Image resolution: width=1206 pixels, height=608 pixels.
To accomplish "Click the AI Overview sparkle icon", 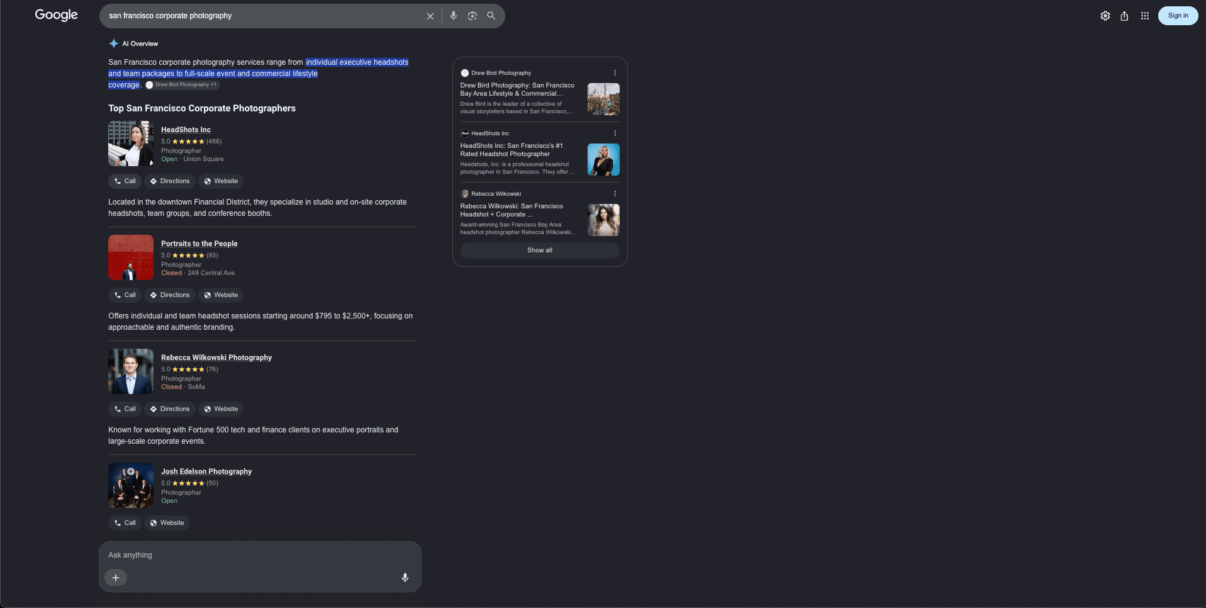I will (x=113, y=43).
